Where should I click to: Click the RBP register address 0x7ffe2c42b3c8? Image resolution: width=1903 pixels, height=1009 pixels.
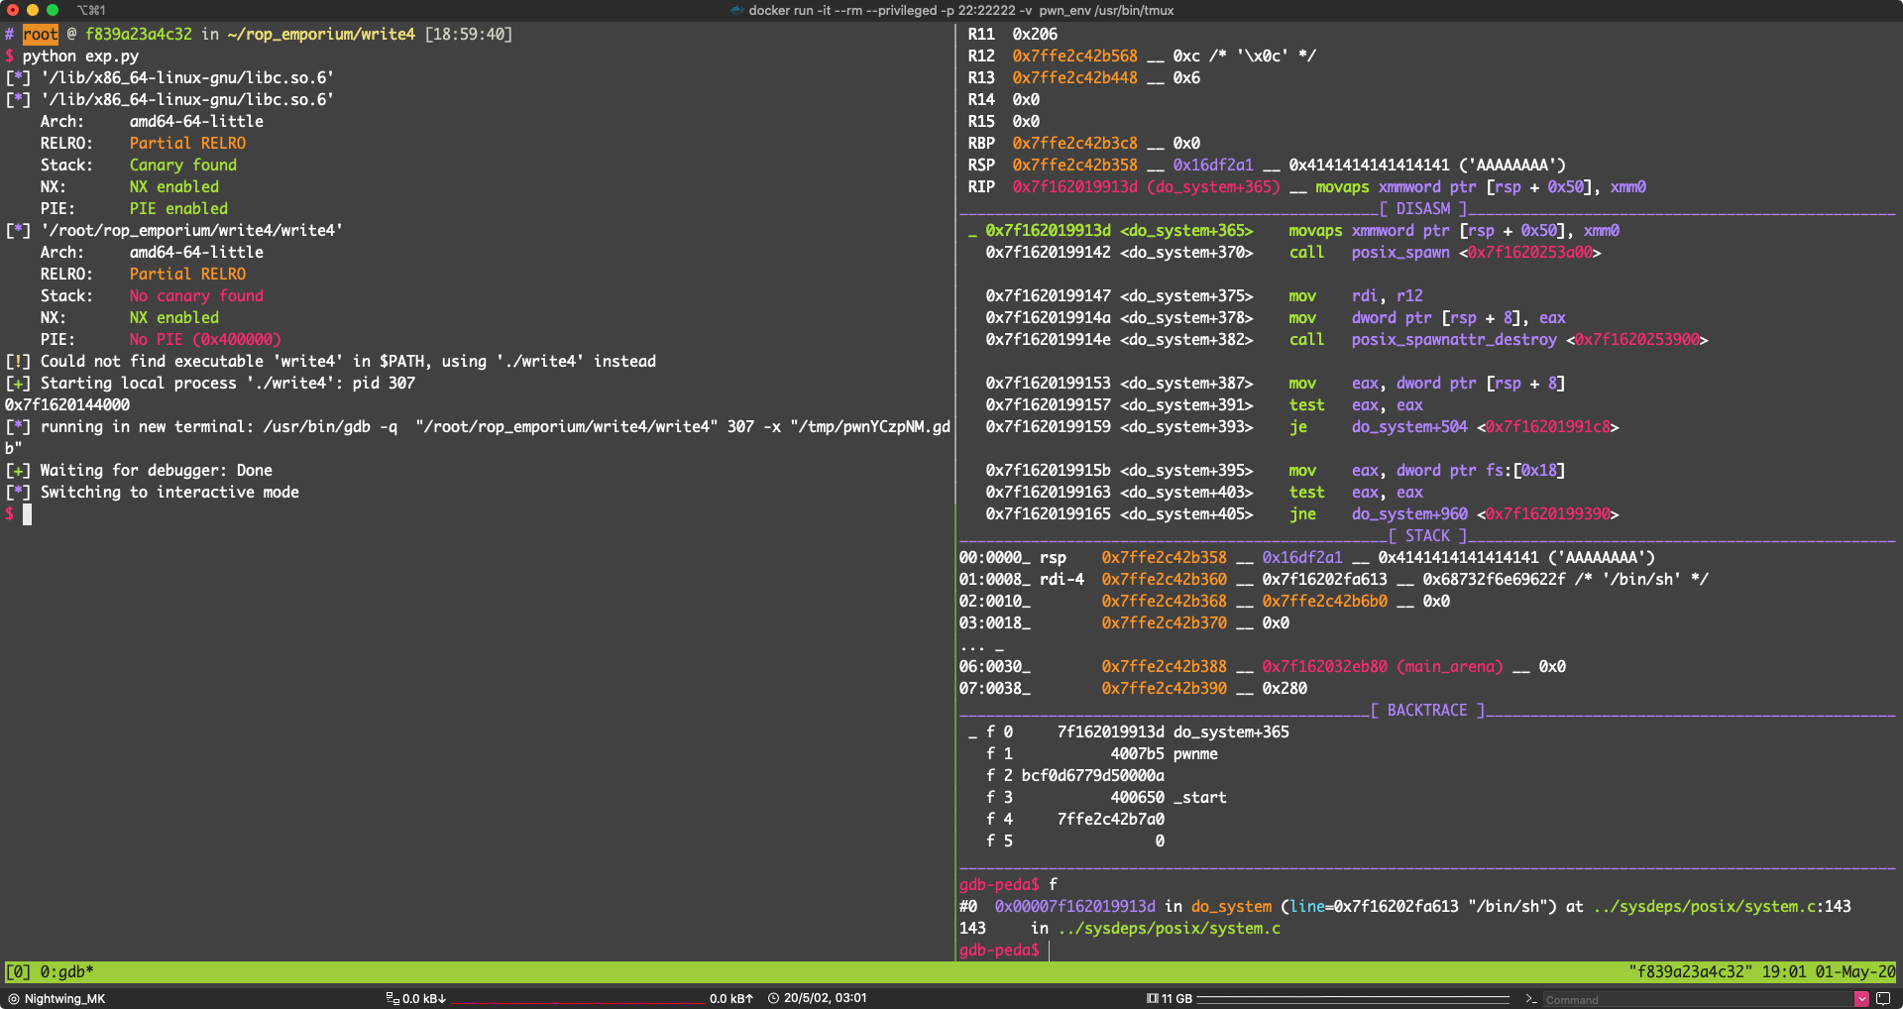pyautogui.click(x=1074, y=144)
